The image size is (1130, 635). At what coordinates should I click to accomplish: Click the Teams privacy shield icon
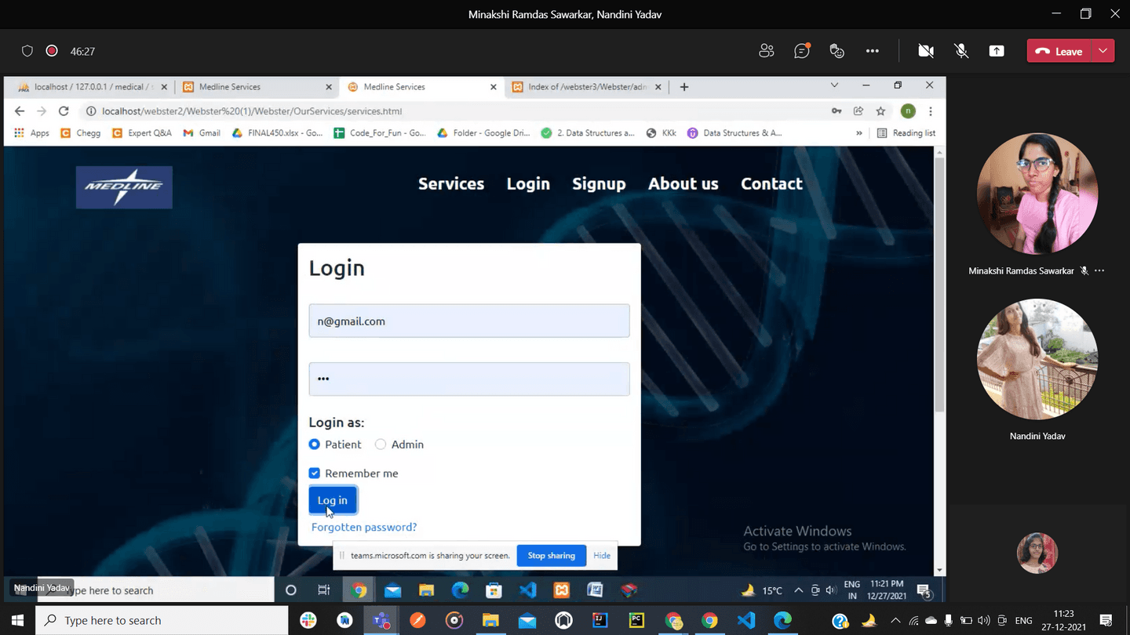click(27, 51)
